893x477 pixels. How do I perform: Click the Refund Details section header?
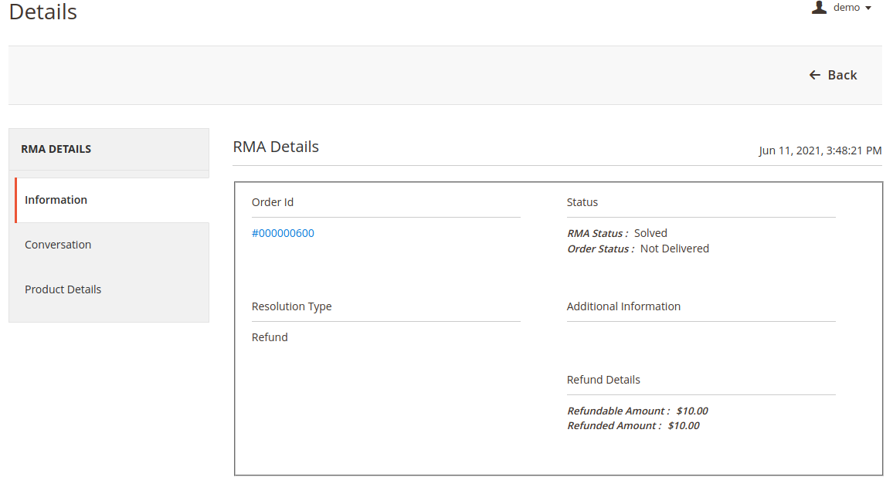(603, 379)
